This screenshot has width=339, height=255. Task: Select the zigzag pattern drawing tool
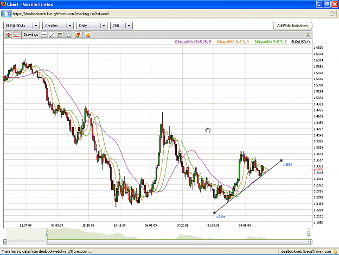point(68,35)
